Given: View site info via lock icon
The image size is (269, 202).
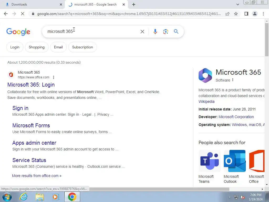Looking at the screenshot, I should (x=33, y=14).
